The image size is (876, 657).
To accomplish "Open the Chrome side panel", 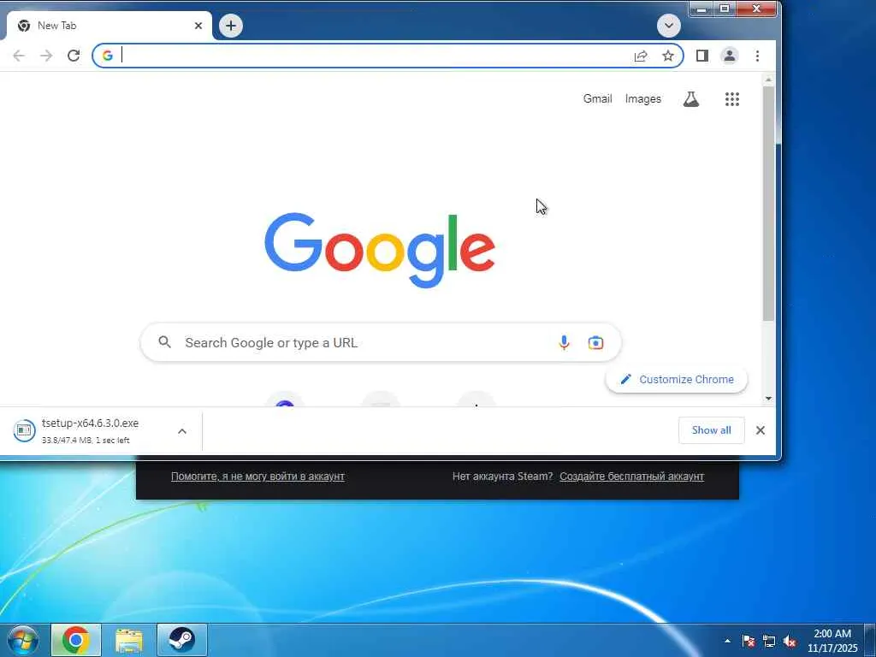I will (x=702, y=56).
